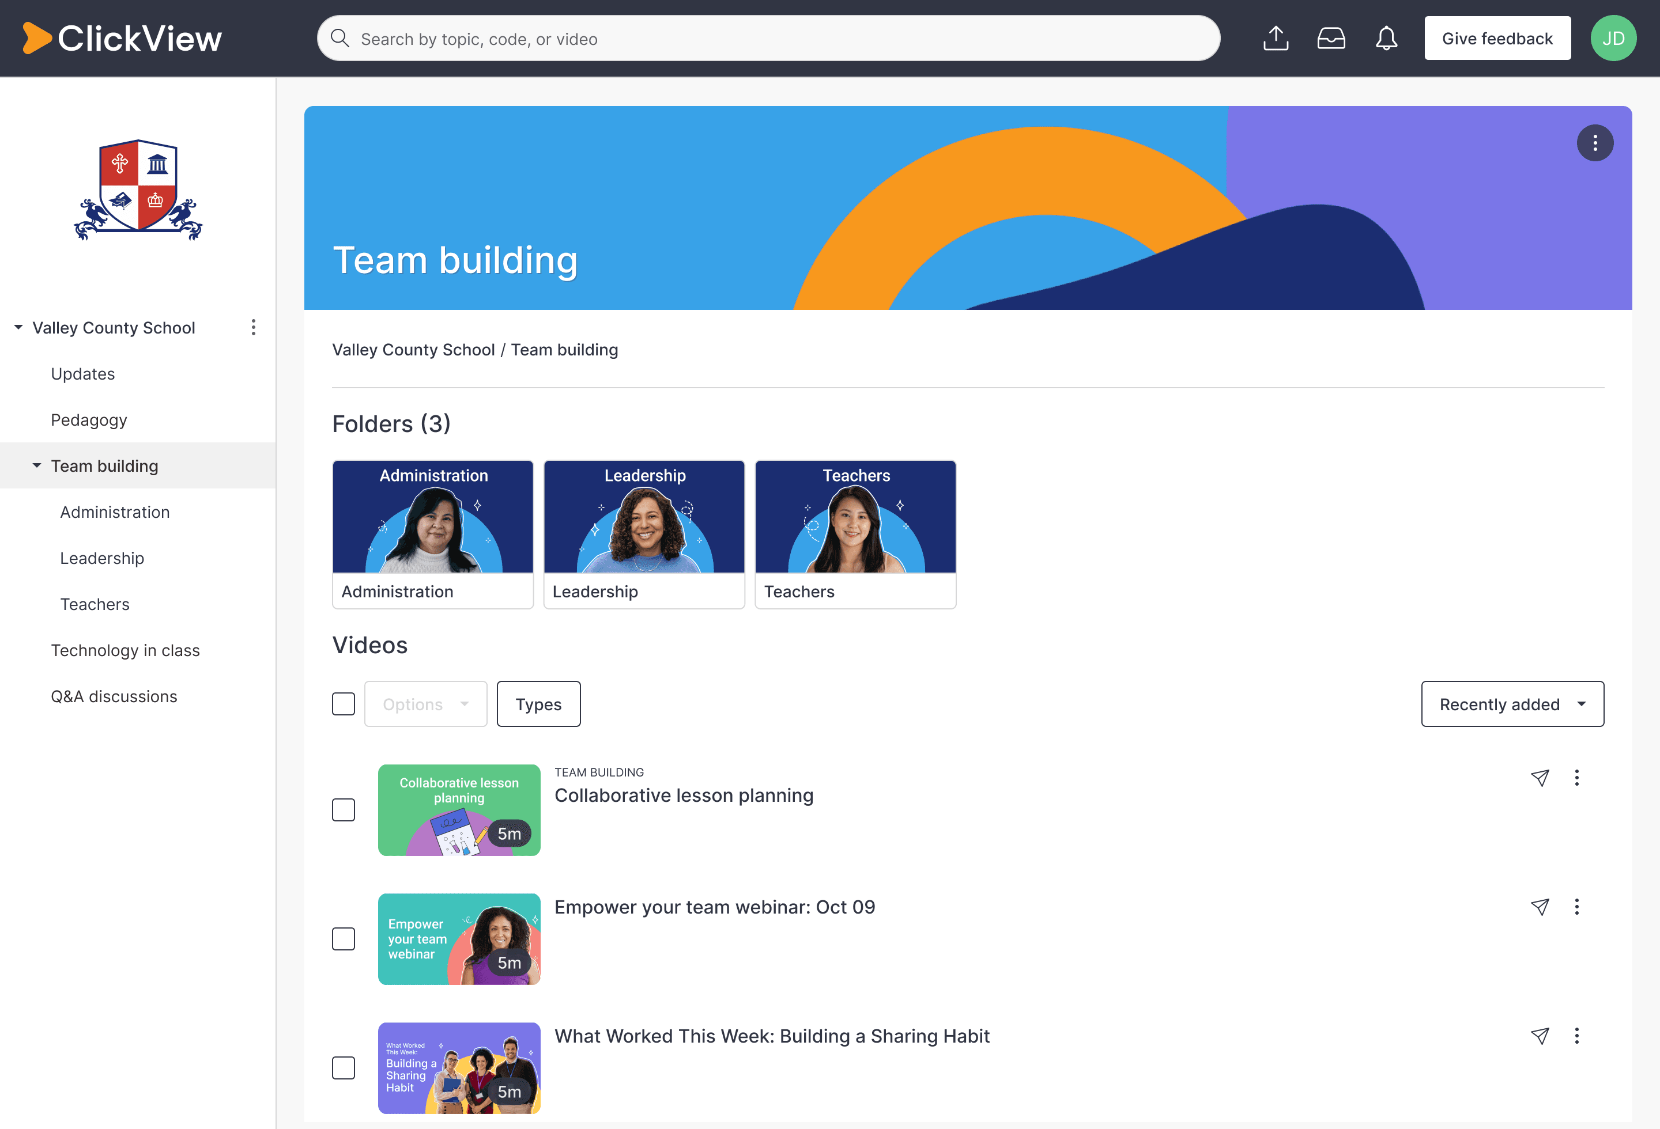Open the JD user avatar menu
Image resolution: width=1660 pixels, height=1129 pixels.
click(1613, 39)
